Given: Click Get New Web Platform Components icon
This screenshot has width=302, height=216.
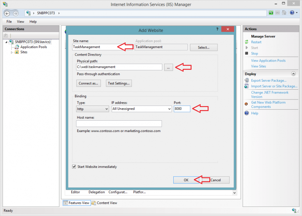Looking at the screenshot, I should click(x=246, y=104).
